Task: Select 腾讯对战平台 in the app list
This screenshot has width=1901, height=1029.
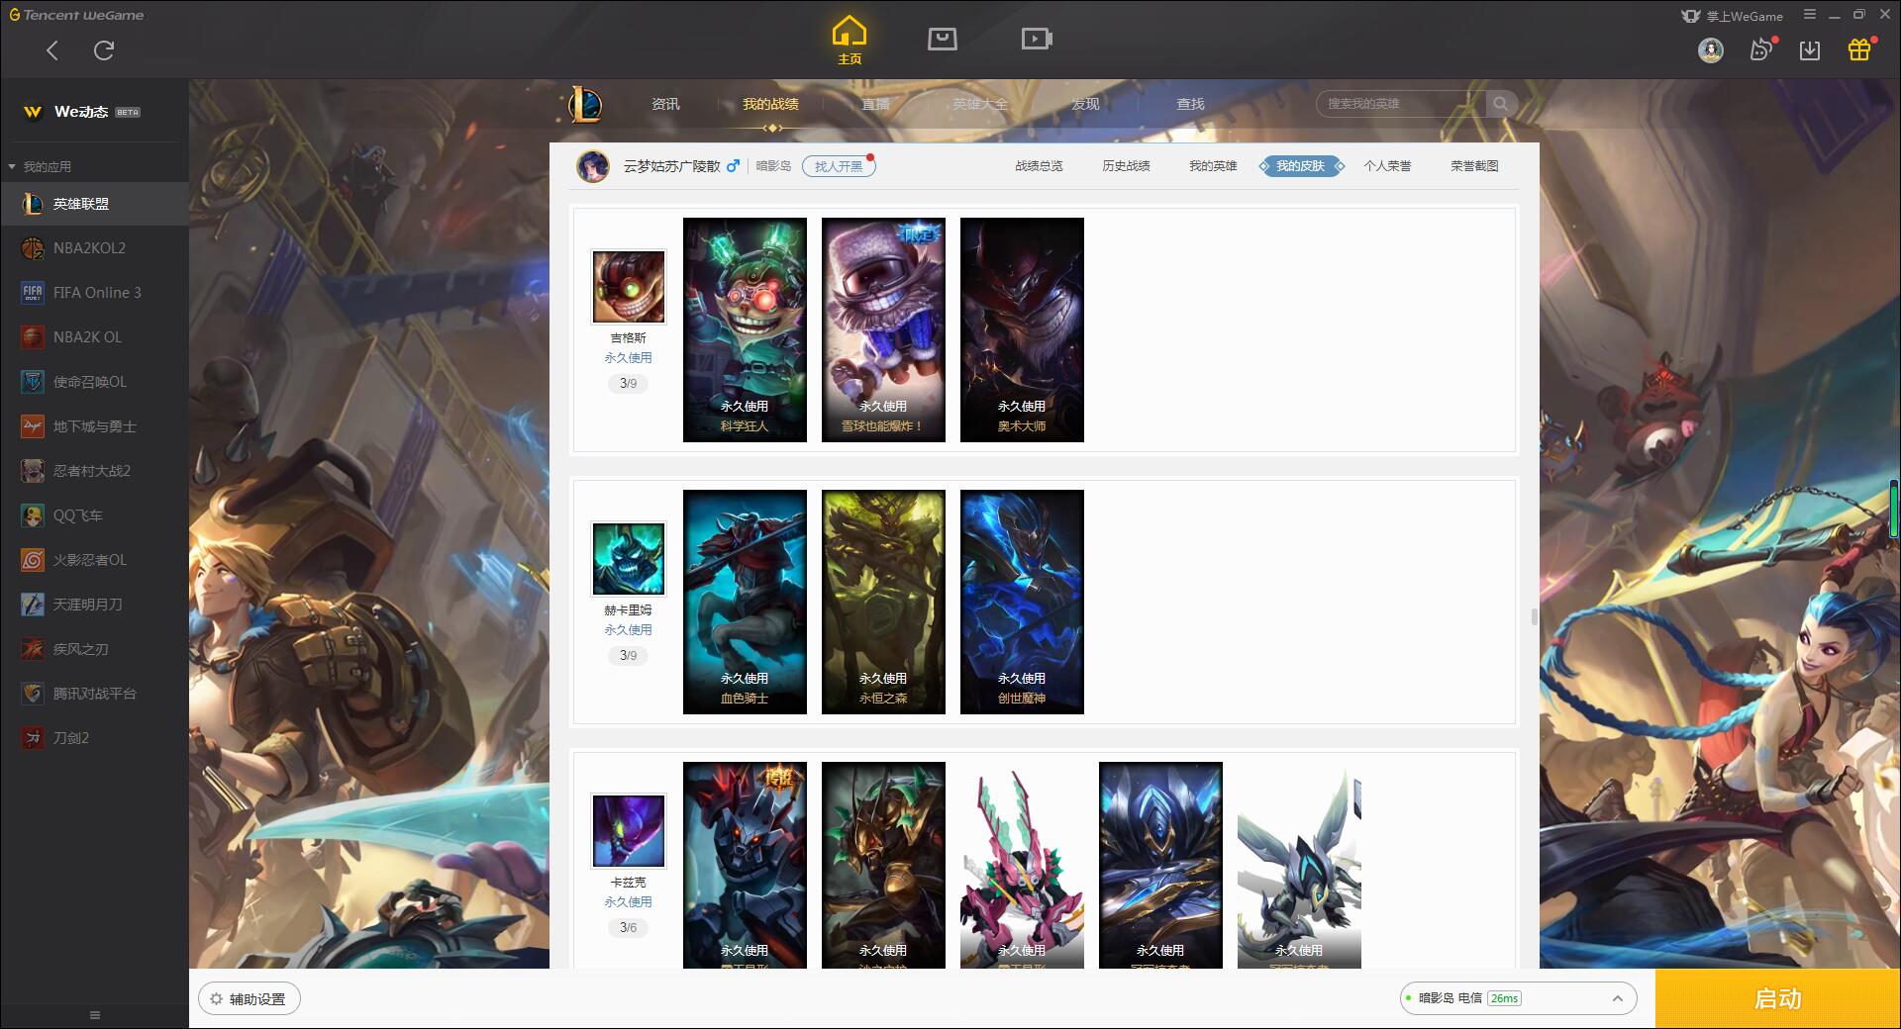Action: (x=94, y=694)
